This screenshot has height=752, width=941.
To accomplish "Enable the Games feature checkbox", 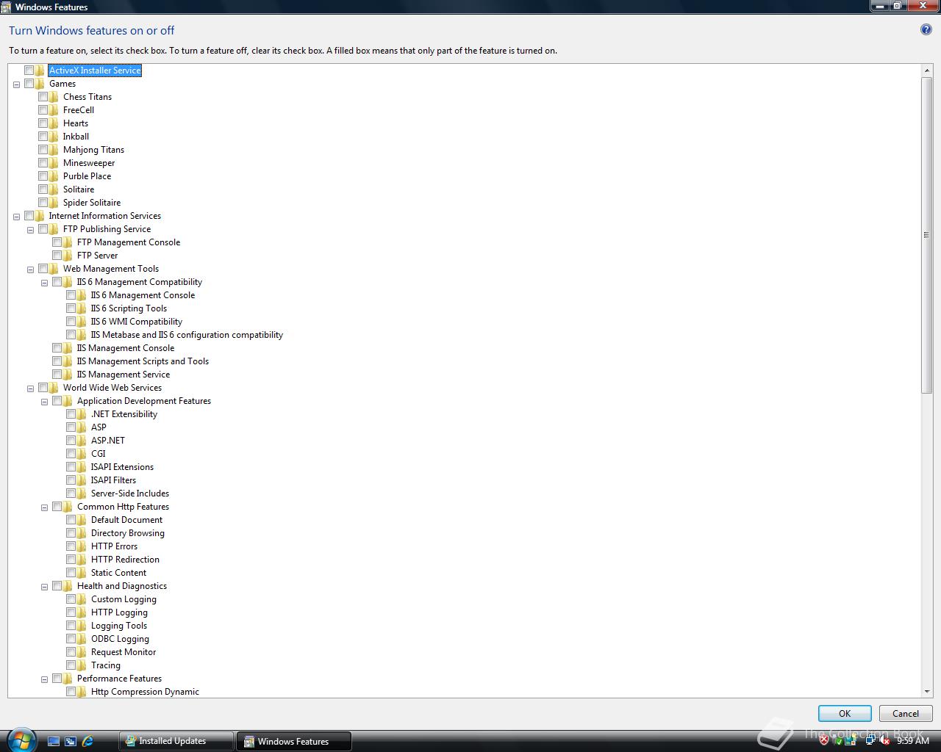I will 29,84.
